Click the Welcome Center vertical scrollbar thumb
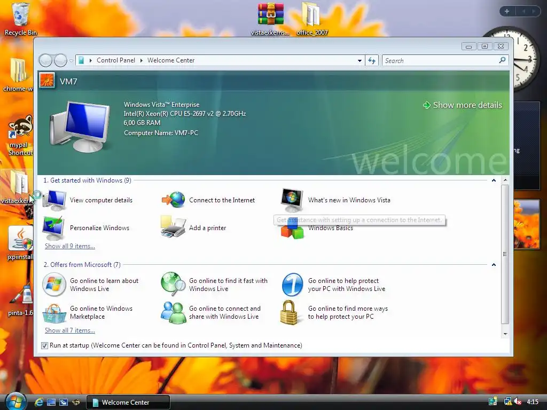Screen dimensions: 547x410 tap(505, 254)
